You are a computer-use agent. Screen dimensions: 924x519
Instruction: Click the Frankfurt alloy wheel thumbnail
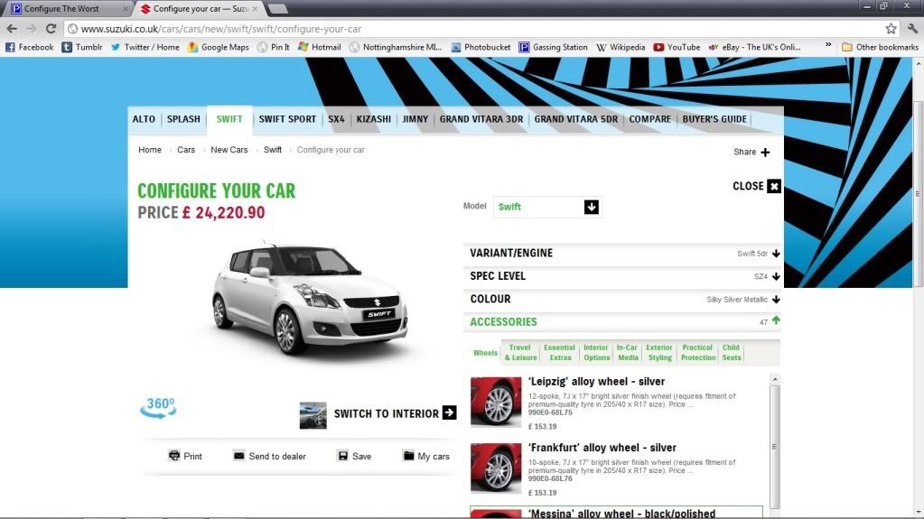pyautogui.click(x=496, y=468)
